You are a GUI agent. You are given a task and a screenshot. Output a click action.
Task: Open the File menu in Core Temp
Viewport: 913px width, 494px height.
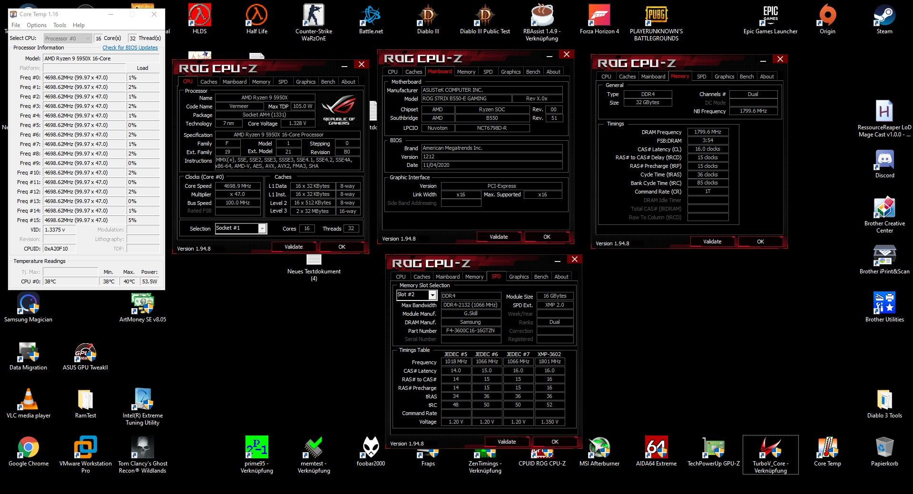tap(16, 25)
